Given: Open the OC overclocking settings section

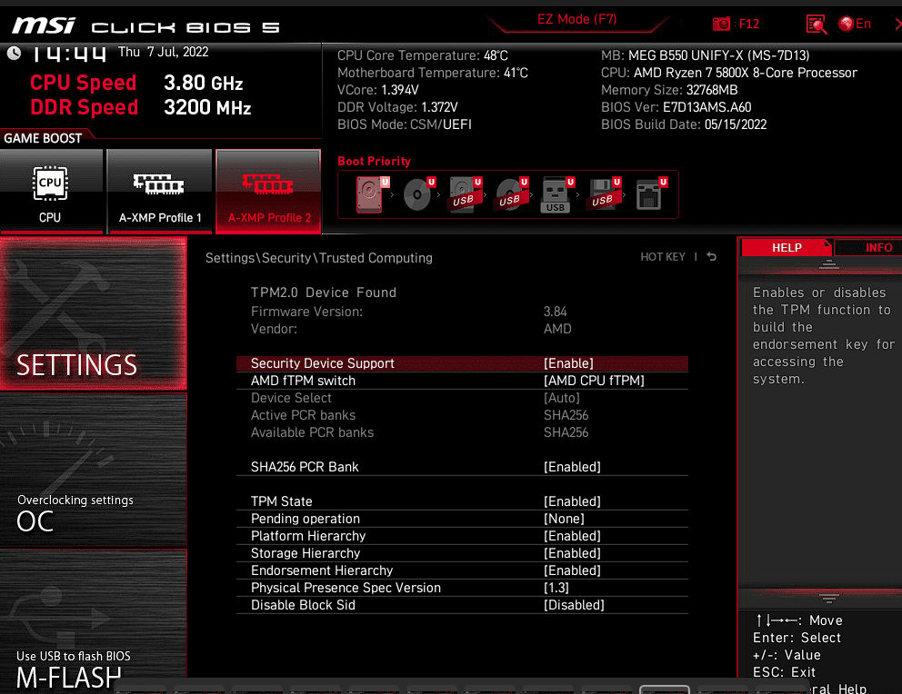Looking at the screenshot, I should point(93,471).
